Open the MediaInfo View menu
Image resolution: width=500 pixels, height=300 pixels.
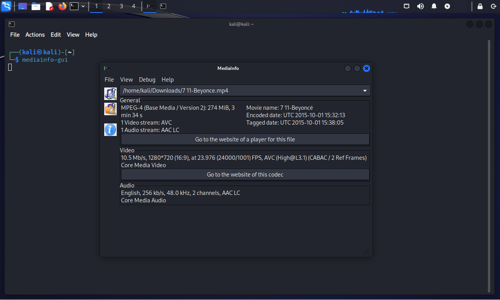click(126, 80)
